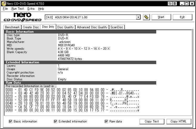
Task: Click the Extended Information section header
Action: click(80, 62)
